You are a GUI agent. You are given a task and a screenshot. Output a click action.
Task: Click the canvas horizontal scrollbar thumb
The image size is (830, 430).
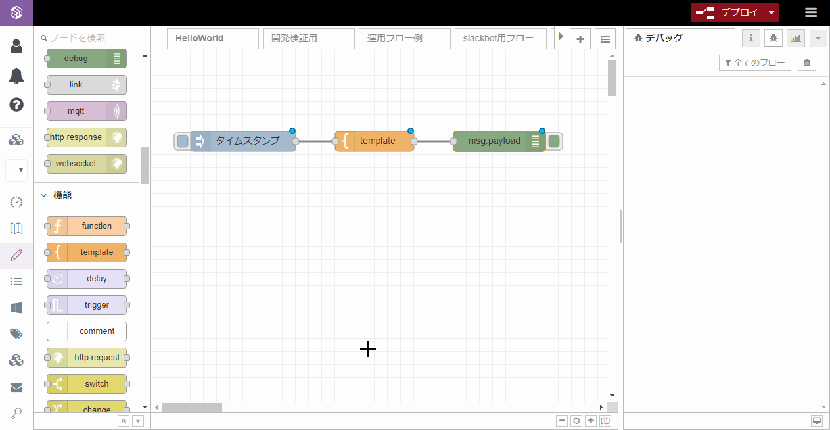(192, 408)
